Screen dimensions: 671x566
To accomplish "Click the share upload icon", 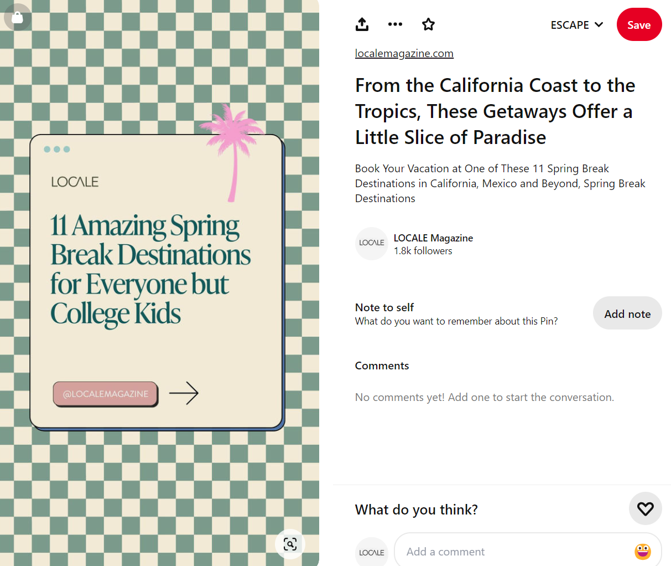I will tap(362, 24).
